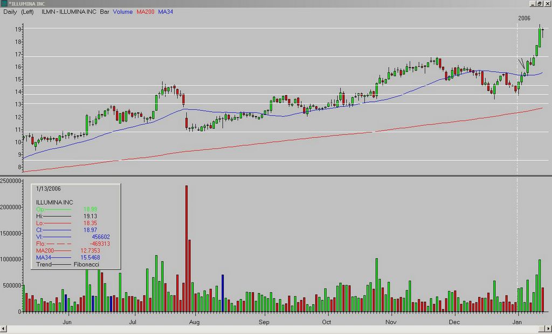
Task: Click the application icon in the title bar
Action: point(4,4)
